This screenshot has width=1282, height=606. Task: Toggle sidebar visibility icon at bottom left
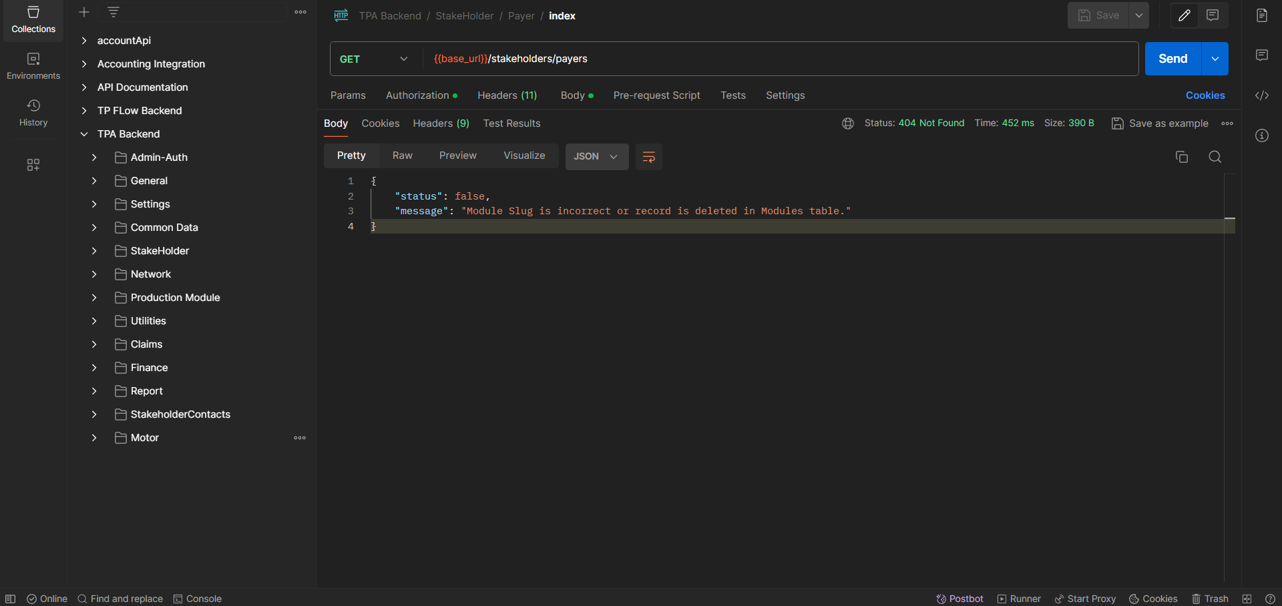point(11,599)
